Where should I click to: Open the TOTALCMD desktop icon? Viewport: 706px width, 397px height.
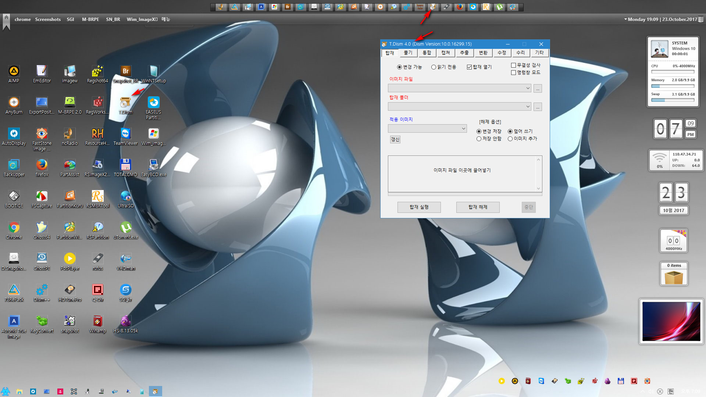click(125, 168)
